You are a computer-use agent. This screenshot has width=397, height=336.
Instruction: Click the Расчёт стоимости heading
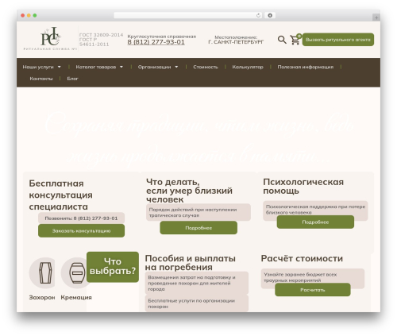(x=302, y=258)
